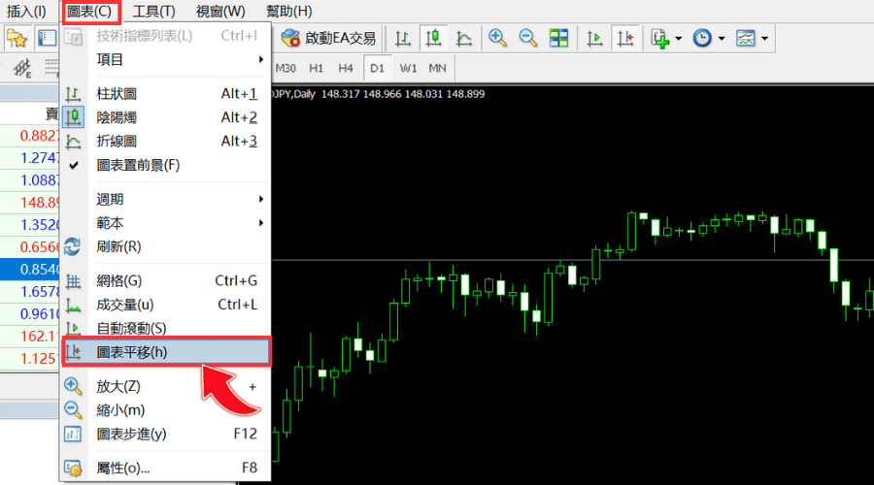Choose 屬性(o)... properties menu entry
The height and width of the screenshot is (485, 874).
pyautogui.click(x=123, y=468)
